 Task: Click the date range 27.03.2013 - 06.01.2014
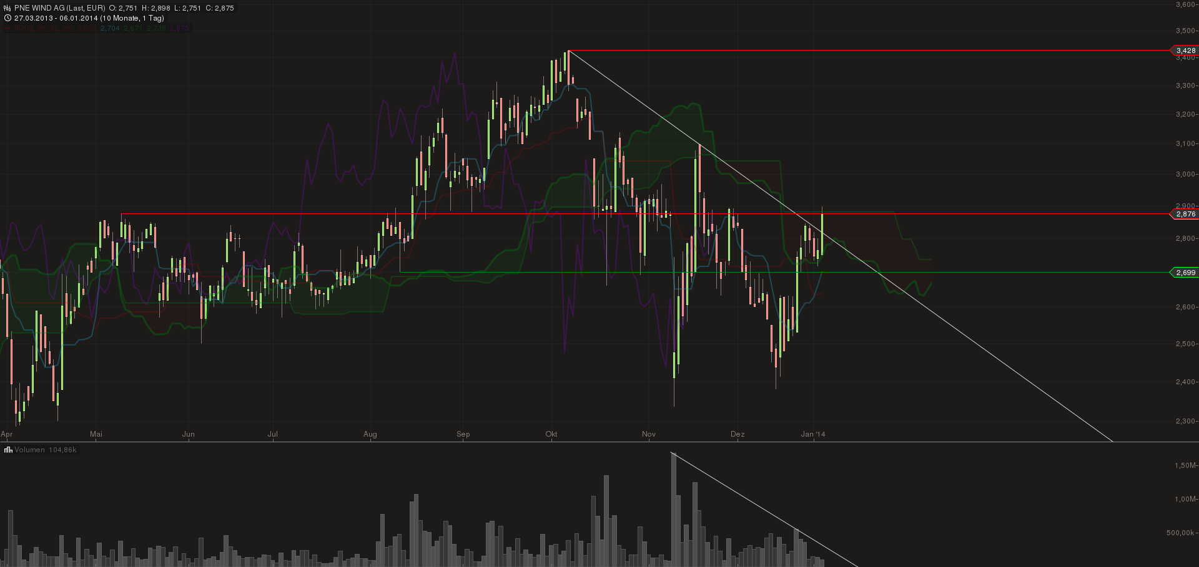click(56, 18)
